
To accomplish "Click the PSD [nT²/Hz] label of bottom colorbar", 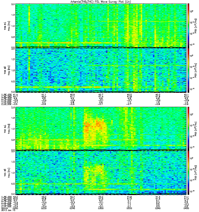I will coord(196,173).
